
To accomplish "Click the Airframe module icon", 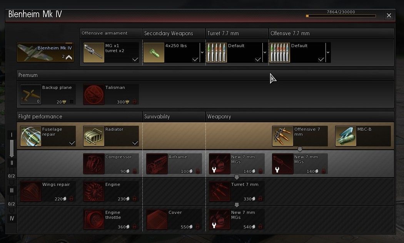I will 157,164.
